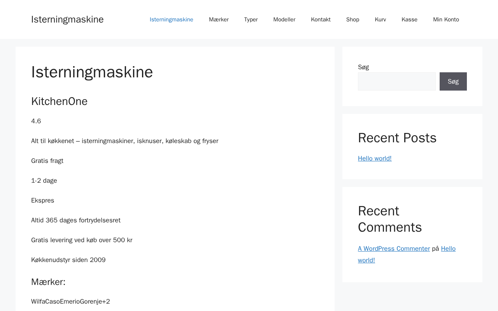The width and height of the screenshot is (498, 311).
Task: Navigate to Shop in the menu
Action: [x=352, y=19]
